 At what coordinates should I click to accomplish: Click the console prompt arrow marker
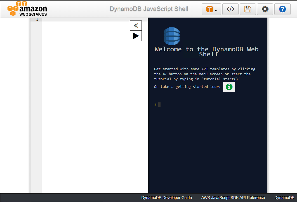[x=155, y=105]
